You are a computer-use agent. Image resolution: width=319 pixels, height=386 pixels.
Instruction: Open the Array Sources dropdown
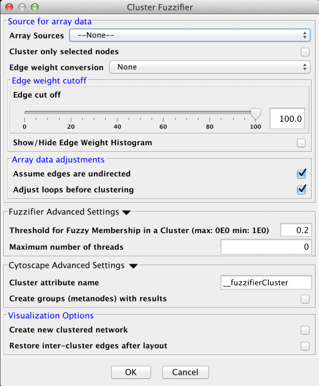click(190, 35)
